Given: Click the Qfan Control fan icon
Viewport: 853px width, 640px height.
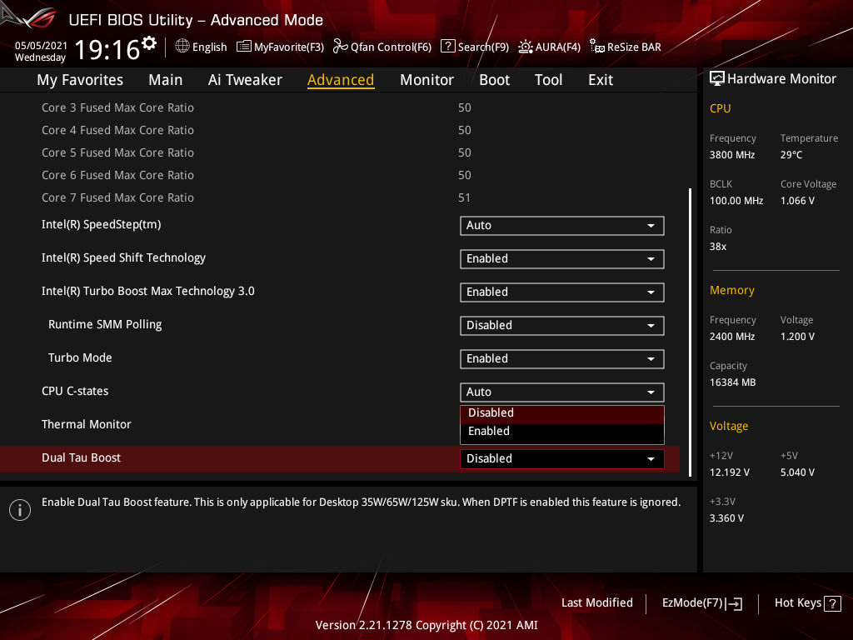Looking at the screenshot, I should [x=340, y=47].
